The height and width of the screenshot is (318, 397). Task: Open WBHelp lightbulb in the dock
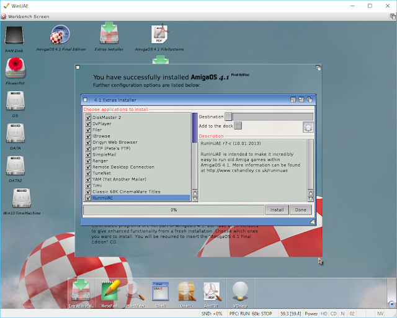click(x=240, y=291)
